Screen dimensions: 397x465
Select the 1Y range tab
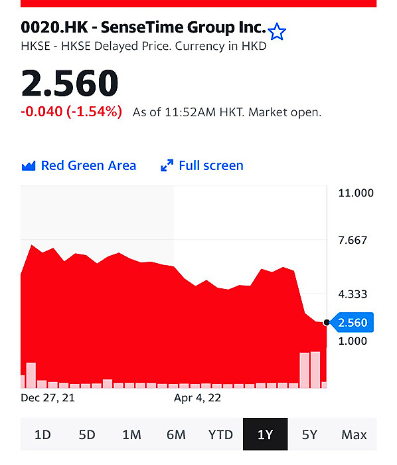point(265,434)
